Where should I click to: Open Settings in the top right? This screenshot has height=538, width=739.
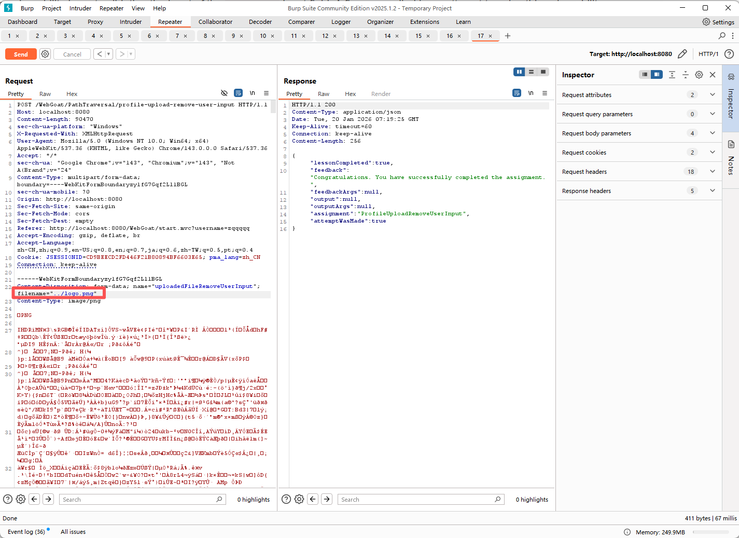[x=718, y=22]
